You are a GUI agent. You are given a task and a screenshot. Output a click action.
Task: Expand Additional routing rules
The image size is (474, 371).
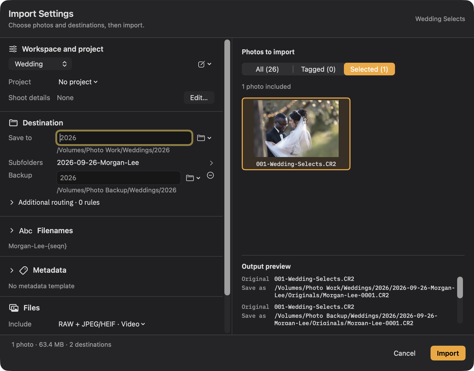tap(12, 202)
